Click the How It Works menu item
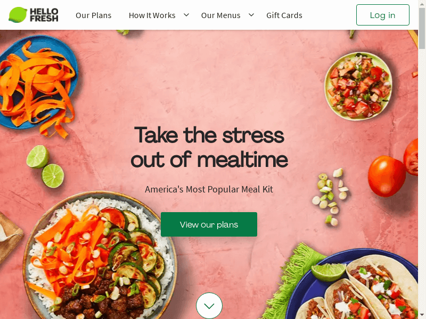 tap(152, 15)
